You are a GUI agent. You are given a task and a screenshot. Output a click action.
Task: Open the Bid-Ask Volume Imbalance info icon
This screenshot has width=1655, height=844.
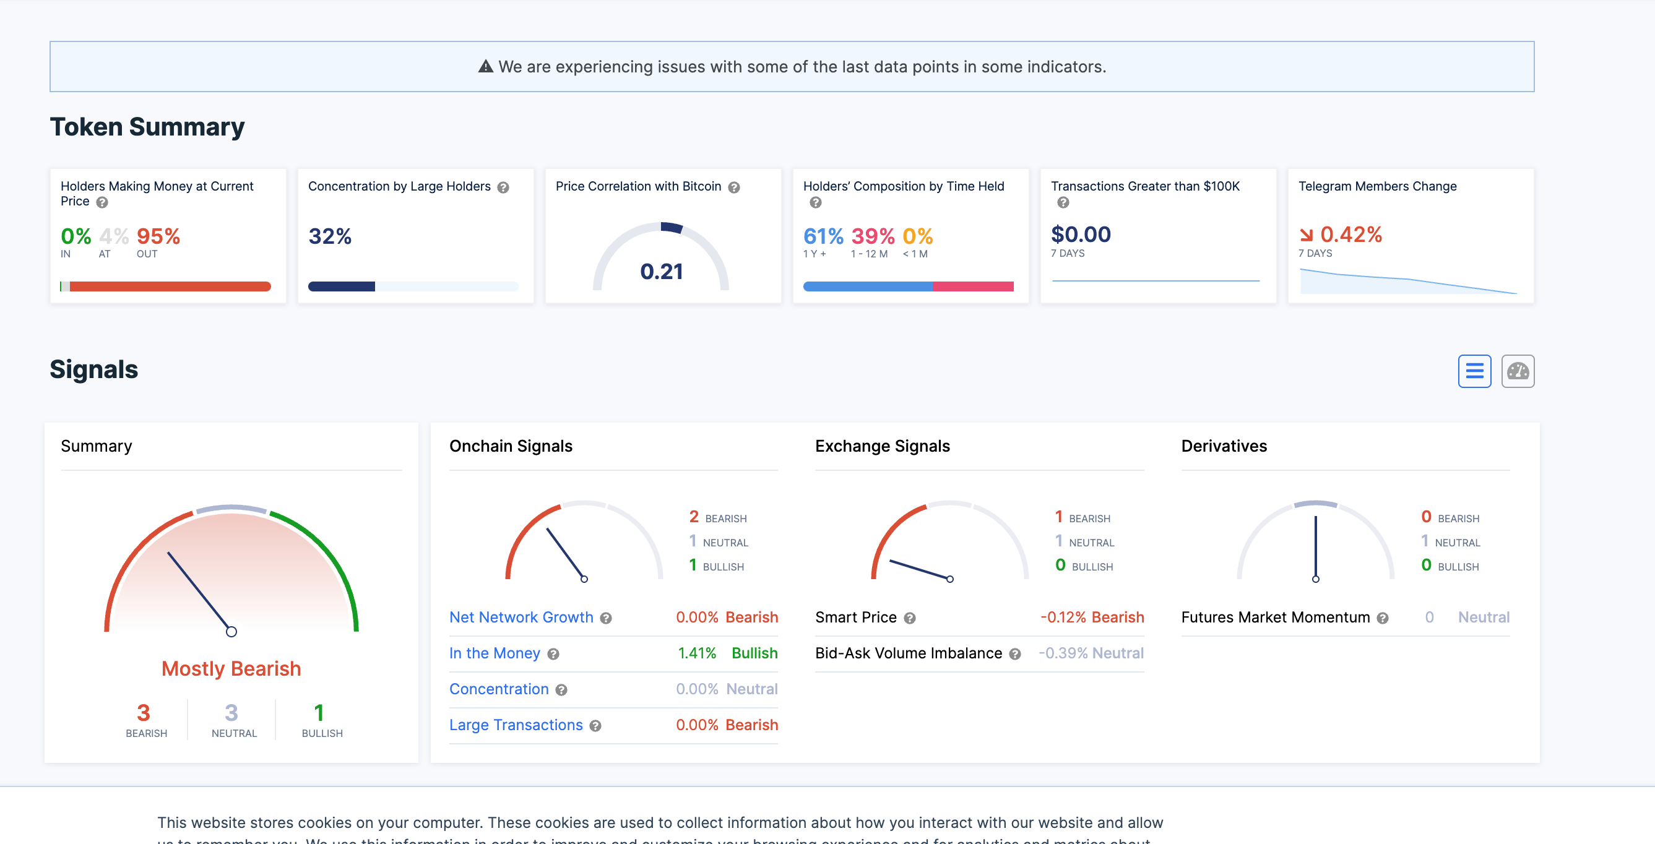pyautogui.click(x=1016, y=653)
